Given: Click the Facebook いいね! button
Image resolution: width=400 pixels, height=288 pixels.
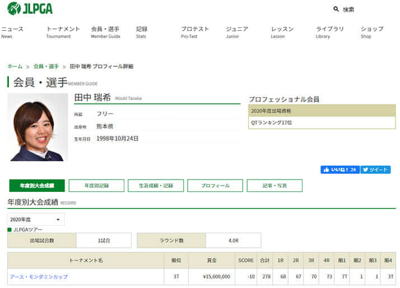Looking at the screenshot, I should point(340,169).
